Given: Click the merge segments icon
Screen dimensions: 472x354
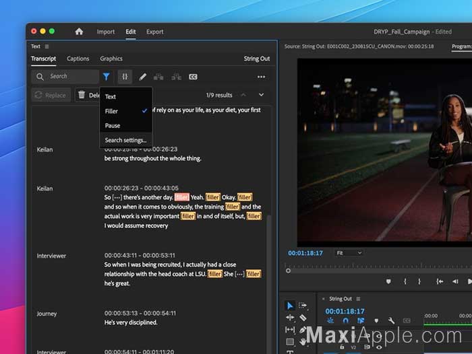Looking at the screenshot, I should click(x=158, y=77).
